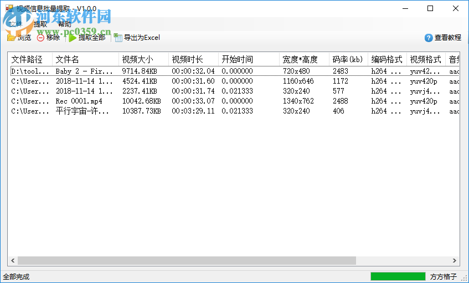Click the green progress bar in status bar
Image resolution: width=469 pixels, height=283 pixels.
coord(398,276)
